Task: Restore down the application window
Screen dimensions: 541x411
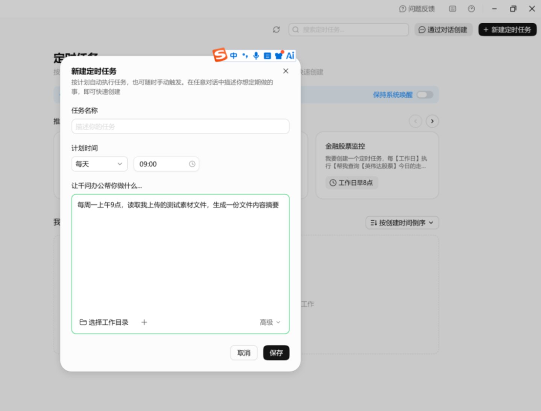Action: tap(513, 9)
